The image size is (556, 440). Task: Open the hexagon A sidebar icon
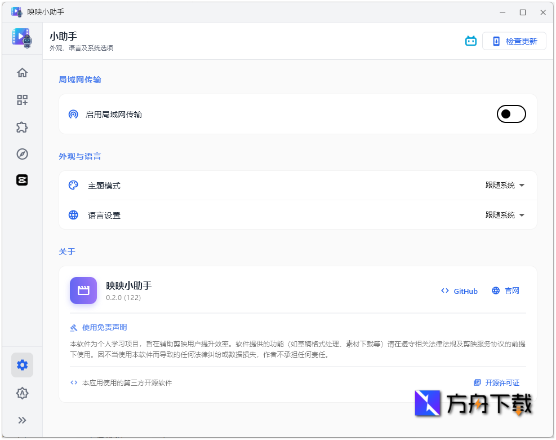[22, 393]
